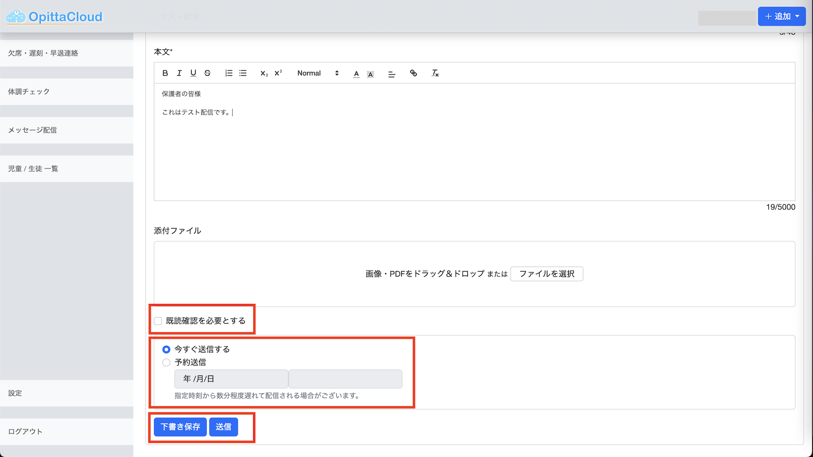
Task: Open 設定 in sidebar
Action: (67, 393)
